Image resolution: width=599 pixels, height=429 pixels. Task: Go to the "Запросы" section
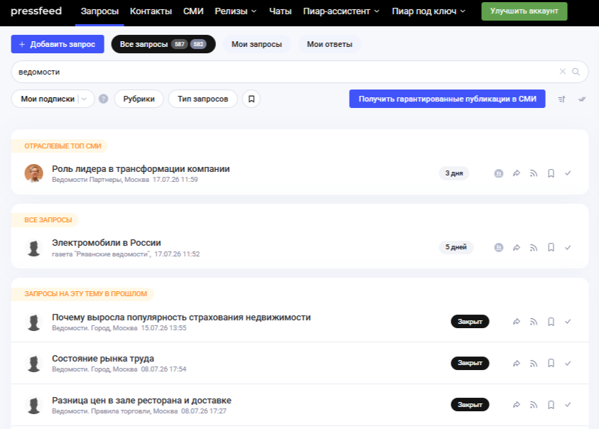tap(99, 11)
